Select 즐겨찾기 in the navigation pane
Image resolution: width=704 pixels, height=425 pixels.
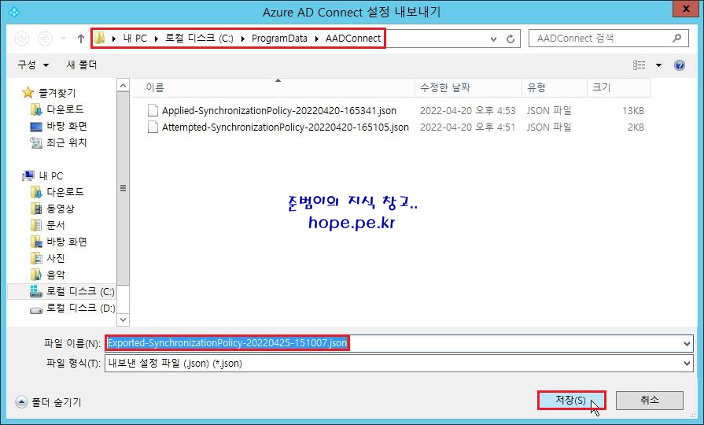(57, 93)
